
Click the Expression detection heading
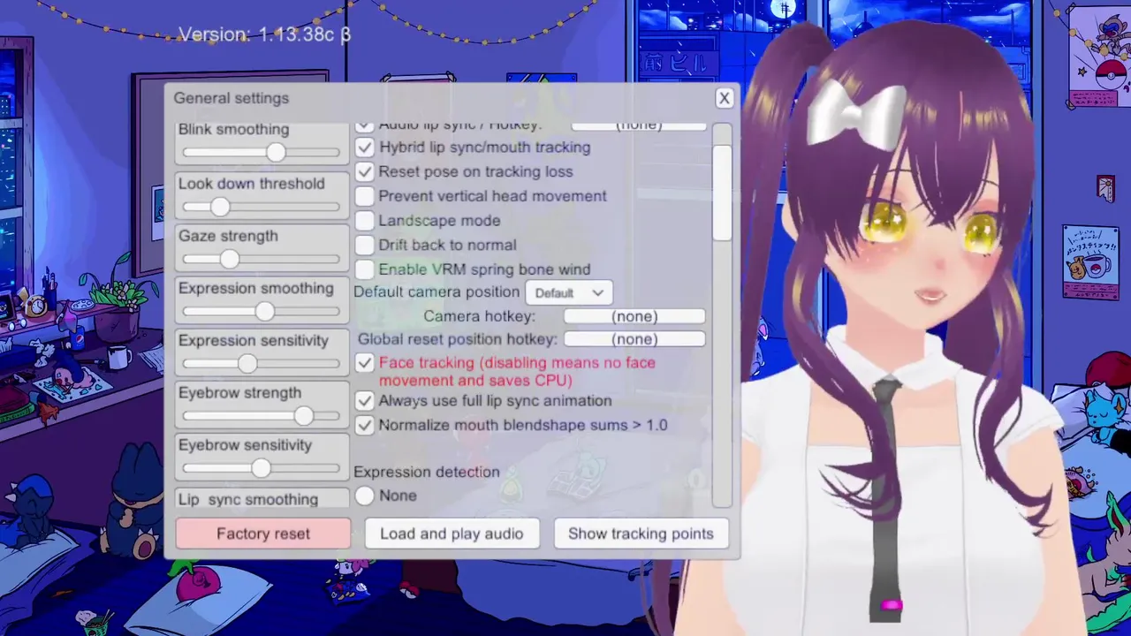click(x=427, y=472)
